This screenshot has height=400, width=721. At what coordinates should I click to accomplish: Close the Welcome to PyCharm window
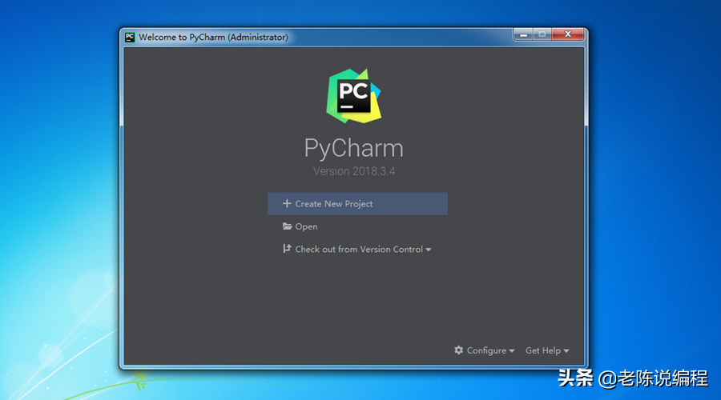tap(568, 34)
